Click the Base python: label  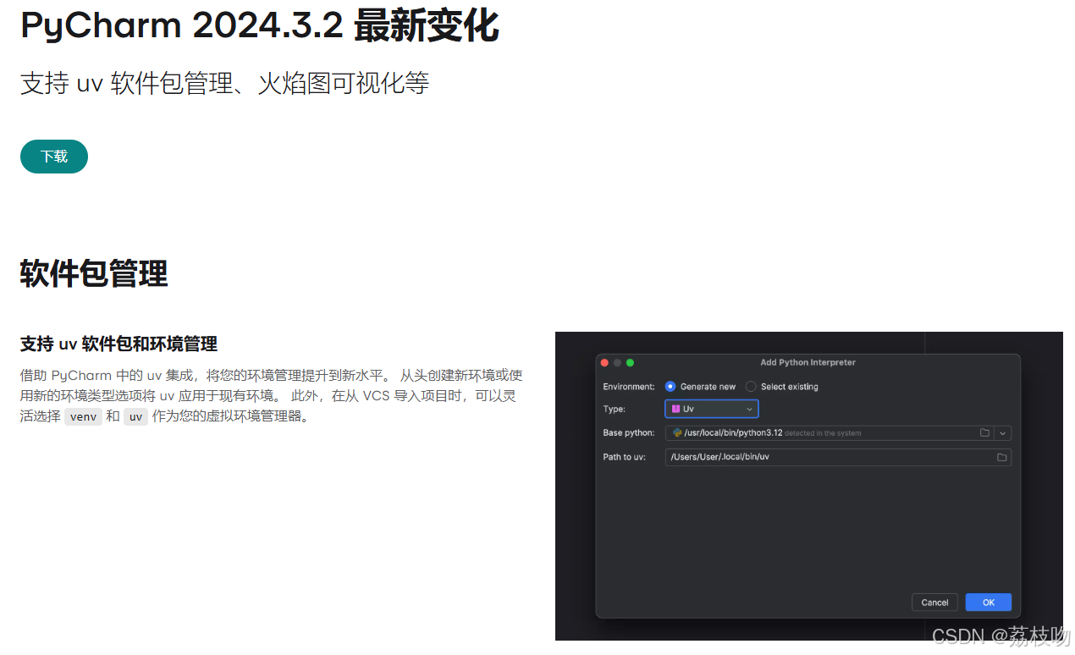(x=629, y=432)
